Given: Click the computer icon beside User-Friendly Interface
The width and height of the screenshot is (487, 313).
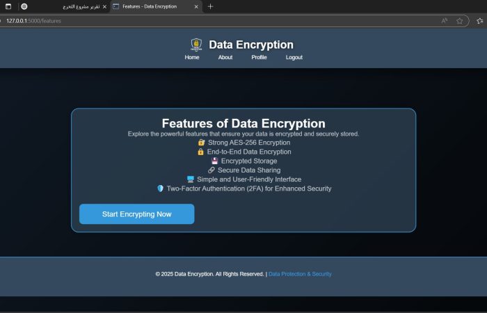Looking at the screenshot, I should [191, 179].
